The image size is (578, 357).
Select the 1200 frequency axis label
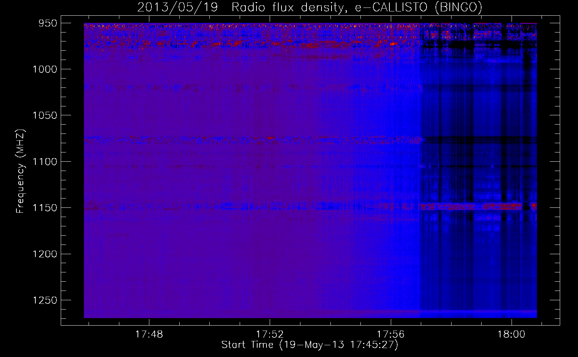pyautogui.click(x=45, y=254)
